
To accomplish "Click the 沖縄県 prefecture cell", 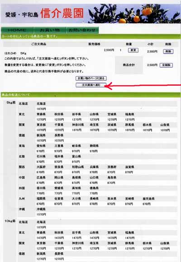I will click(41, 209).
